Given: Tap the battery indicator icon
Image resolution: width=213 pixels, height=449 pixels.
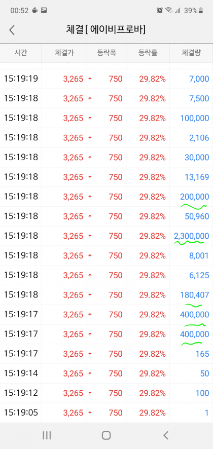Looking at the screenshot, I should pos(201,11).
